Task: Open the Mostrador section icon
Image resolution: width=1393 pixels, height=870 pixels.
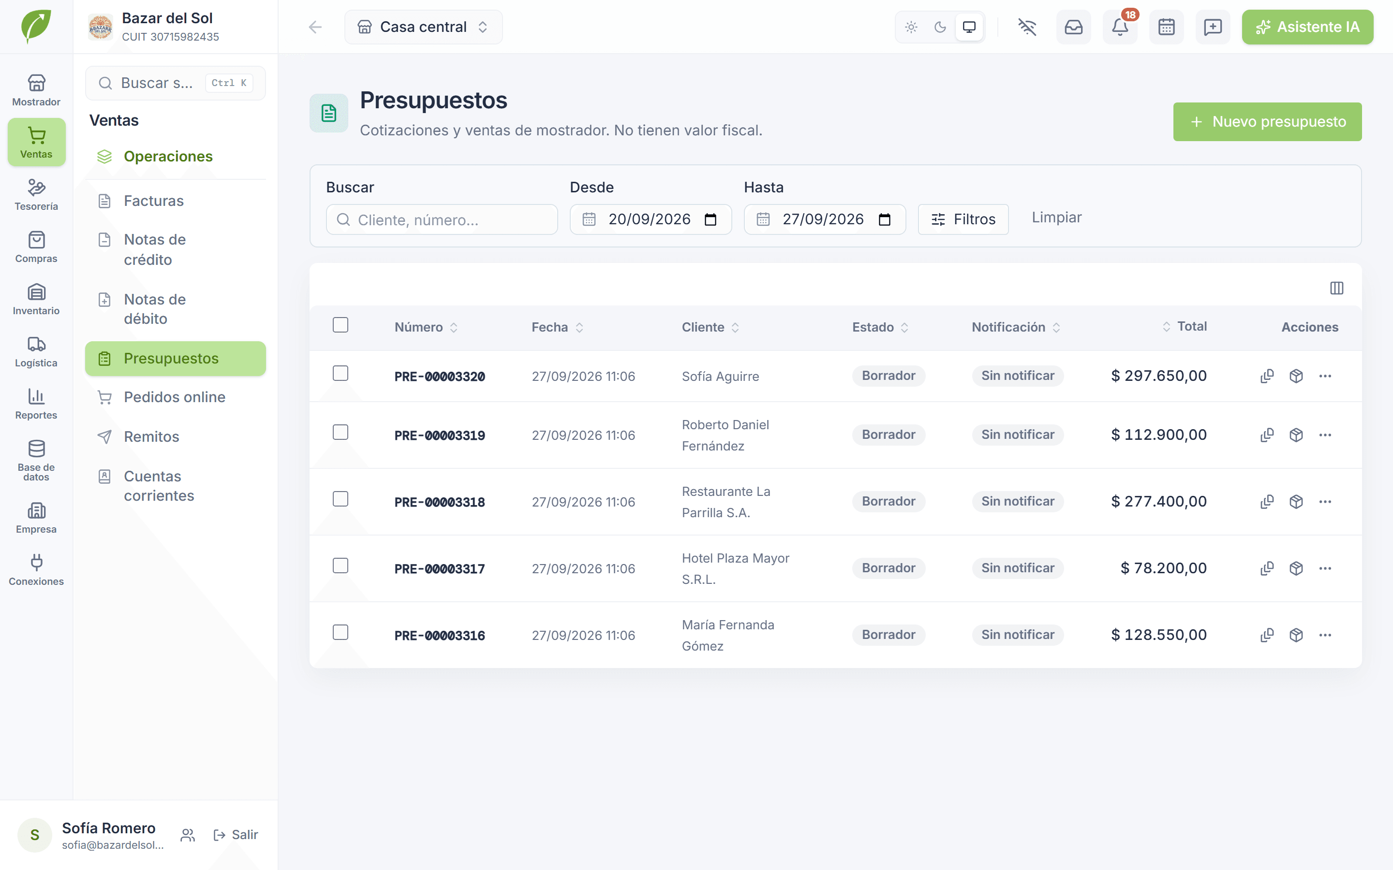Action: 36,90
